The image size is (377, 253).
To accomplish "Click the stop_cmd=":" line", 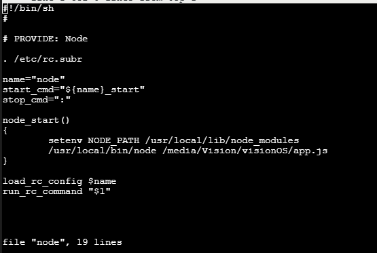I will (37, 100).
